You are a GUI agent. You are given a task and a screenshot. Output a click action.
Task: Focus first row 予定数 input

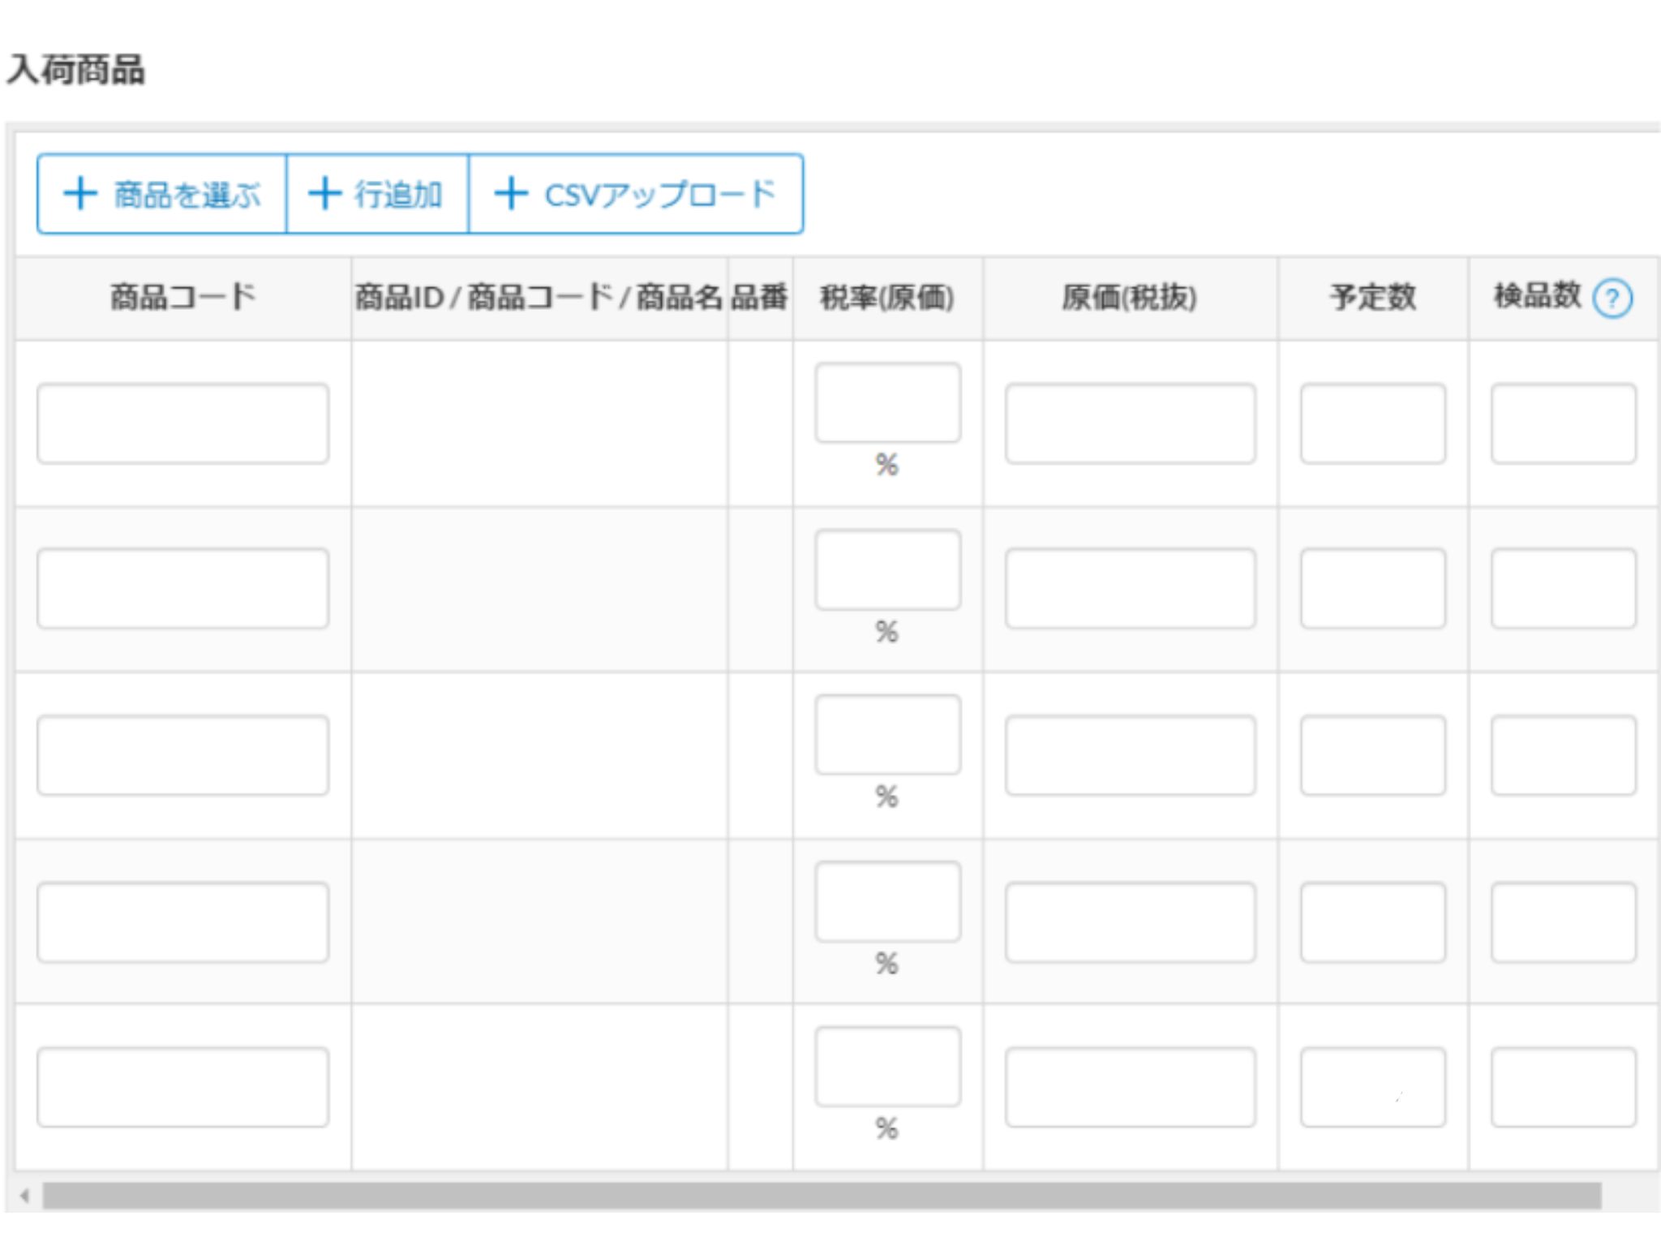(x=1373, y=423)
